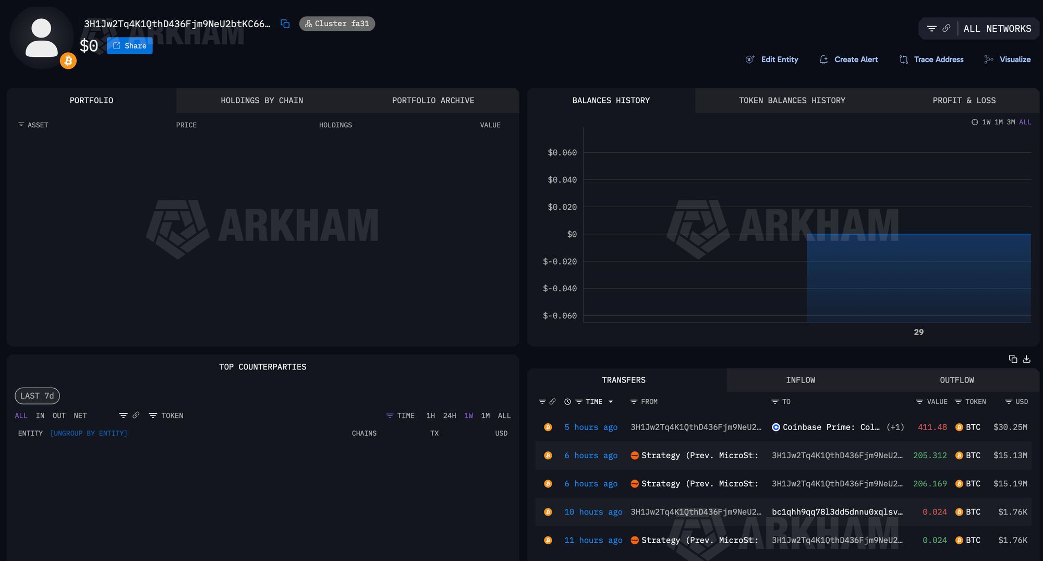Click Trace Address

(x=931, y=59)
